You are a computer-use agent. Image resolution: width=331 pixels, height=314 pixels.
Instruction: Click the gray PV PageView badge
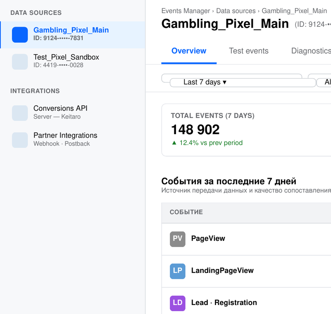click(178, 239)
